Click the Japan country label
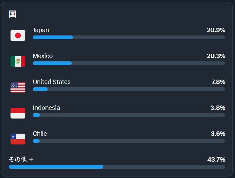The height and width of the screenshot is (178, 235). 41,30
